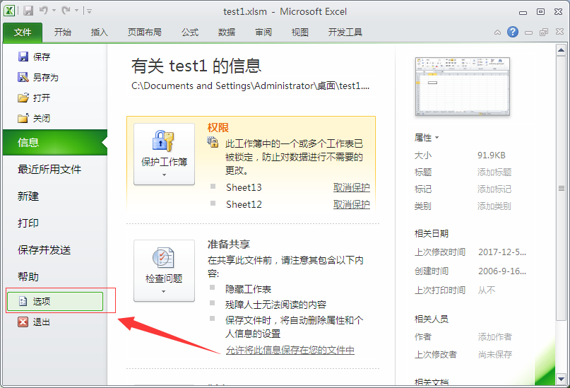Image resolution: width=570 pixels, height=388 pixels.
Task: Click the small lock icon beside 权限 text
Action: (213, 142)
